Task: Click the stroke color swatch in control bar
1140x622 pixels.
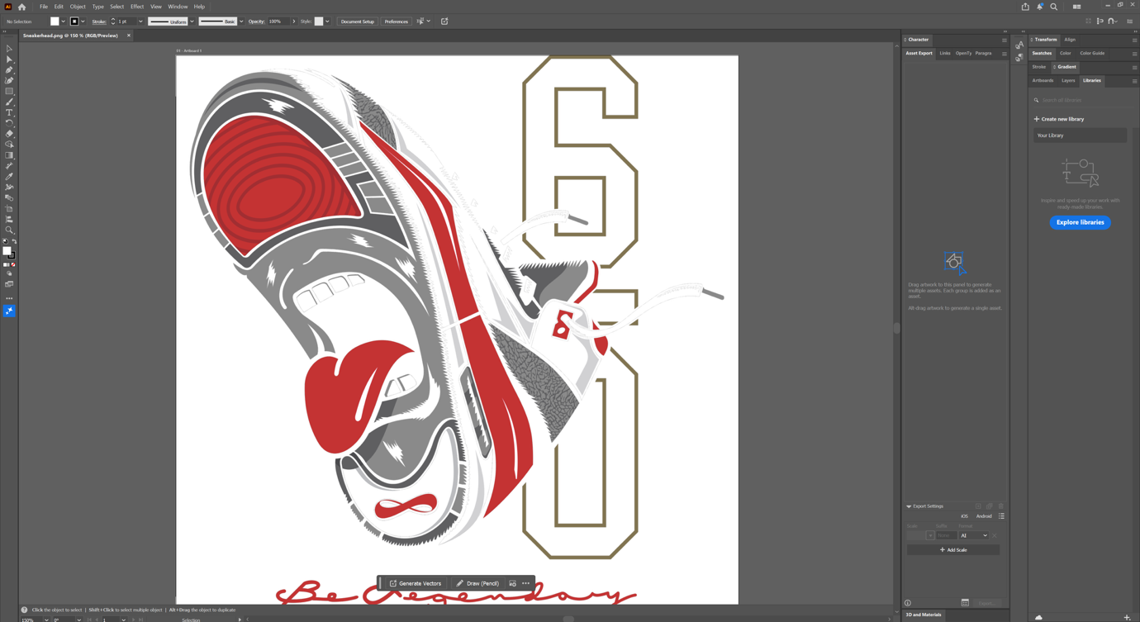Action: click(74, 21)
